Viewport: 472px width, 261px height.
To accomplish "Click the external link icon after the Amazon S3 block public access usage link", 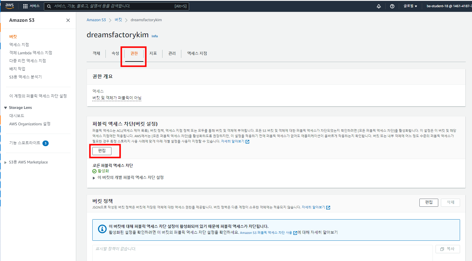I will pyautogui.click(x=295, y=233).
